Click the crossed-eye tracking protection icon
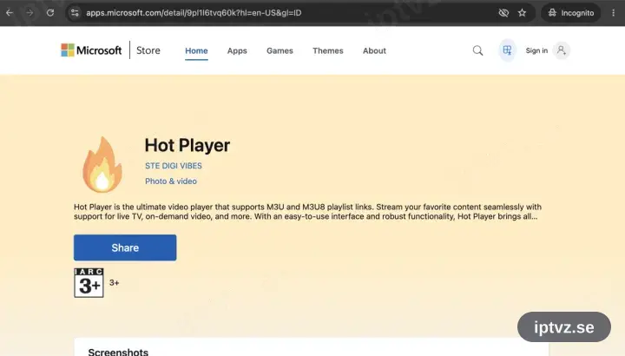The width and height of the screenshot is (625, 356). (503, 13)
